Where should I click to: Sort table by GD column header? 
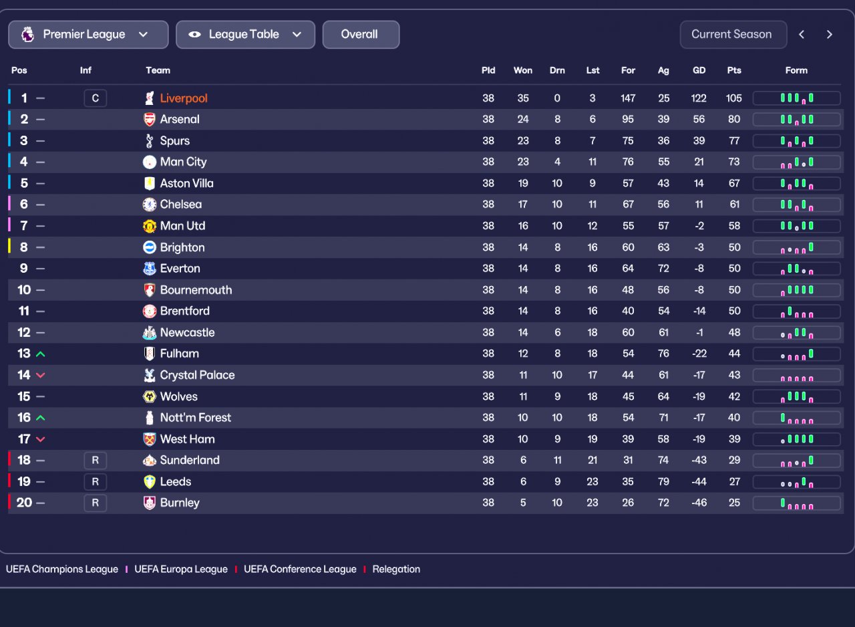[x=699, y=70]
